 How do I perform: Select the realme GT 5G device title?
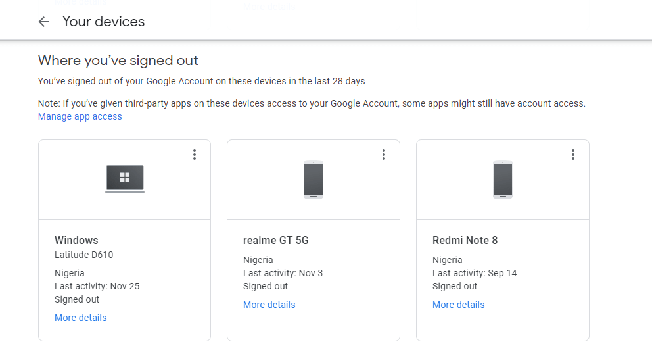click(276, 240)
